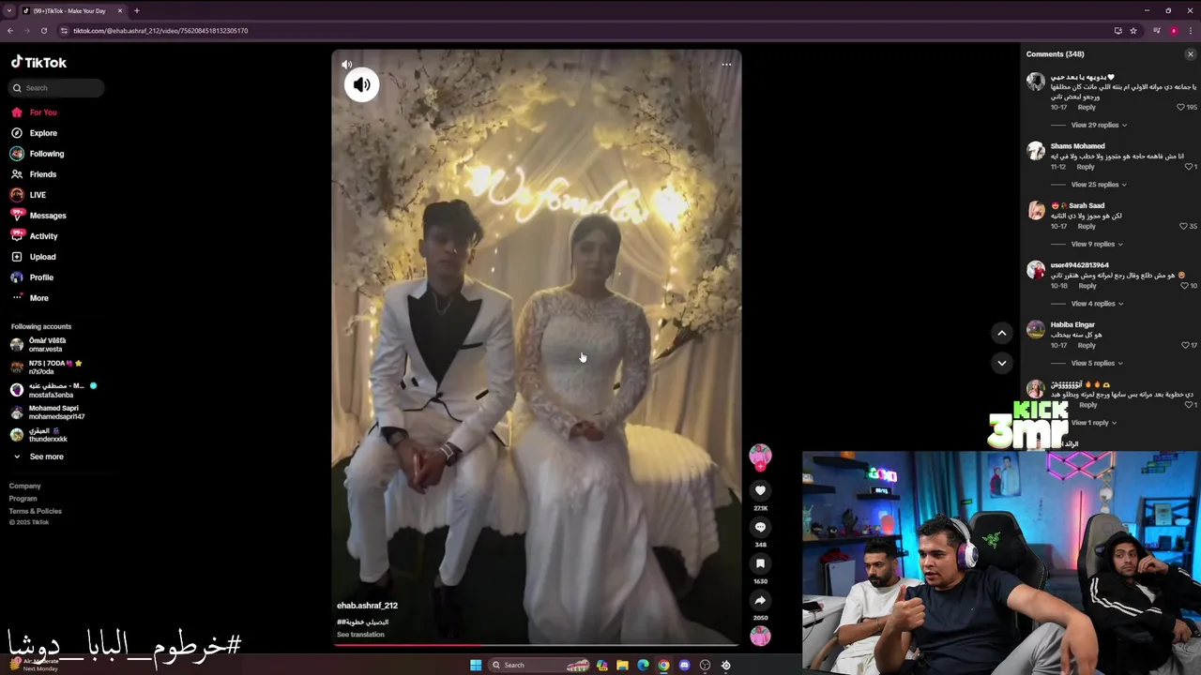Open the Company footer link
This screenshot has height=675, width=1201.
25,486
